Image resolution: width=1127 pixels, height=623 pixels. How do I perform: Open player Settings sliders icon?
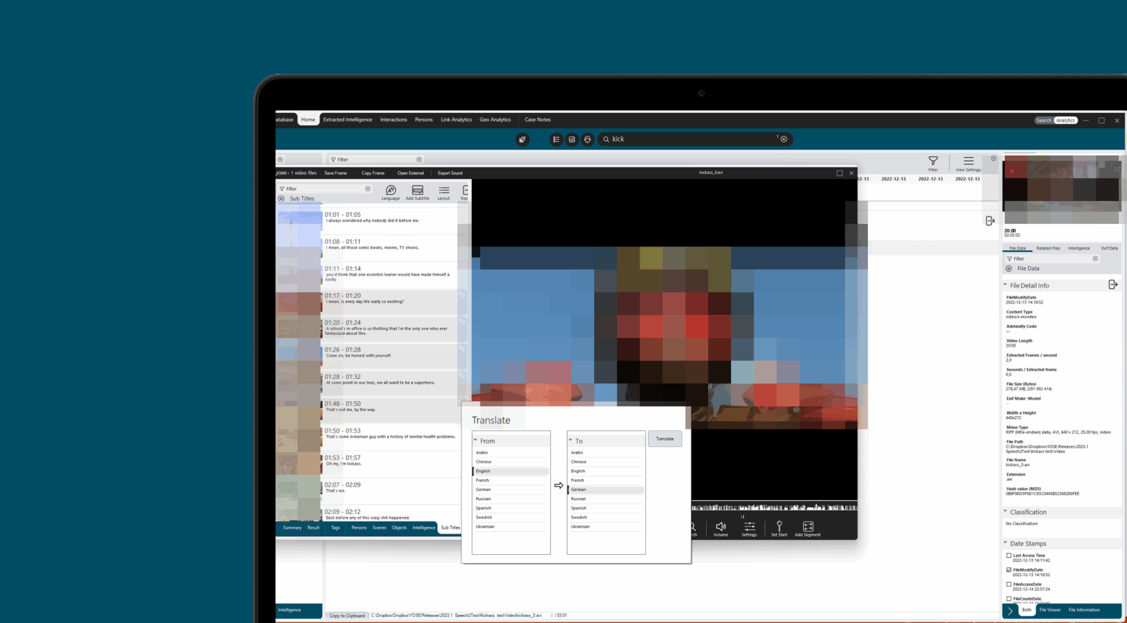tap(749, 526)
